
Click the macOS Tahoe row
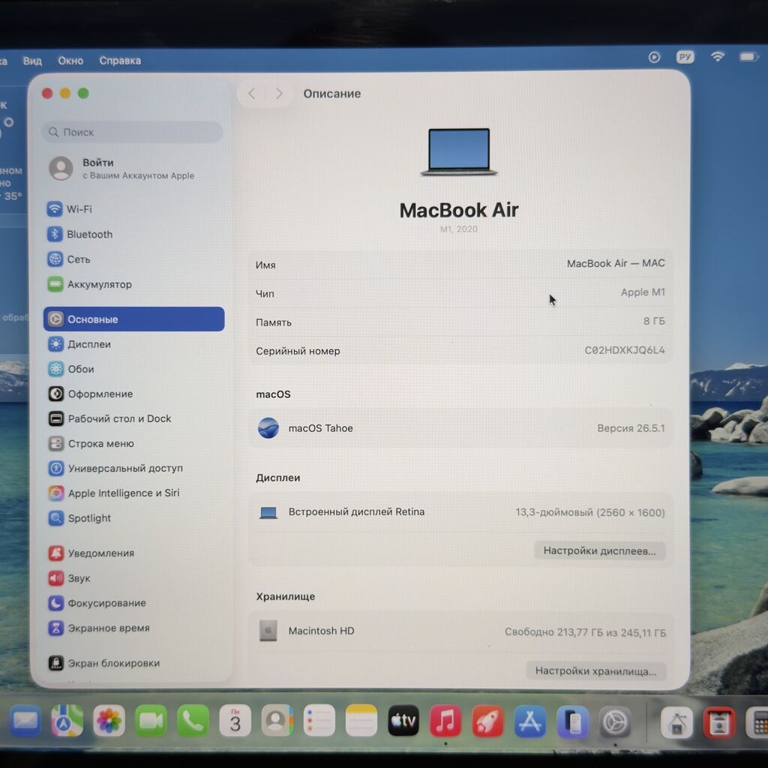tap(460, 428)
